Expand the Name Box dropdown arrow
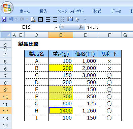 (x=56, y=27)
